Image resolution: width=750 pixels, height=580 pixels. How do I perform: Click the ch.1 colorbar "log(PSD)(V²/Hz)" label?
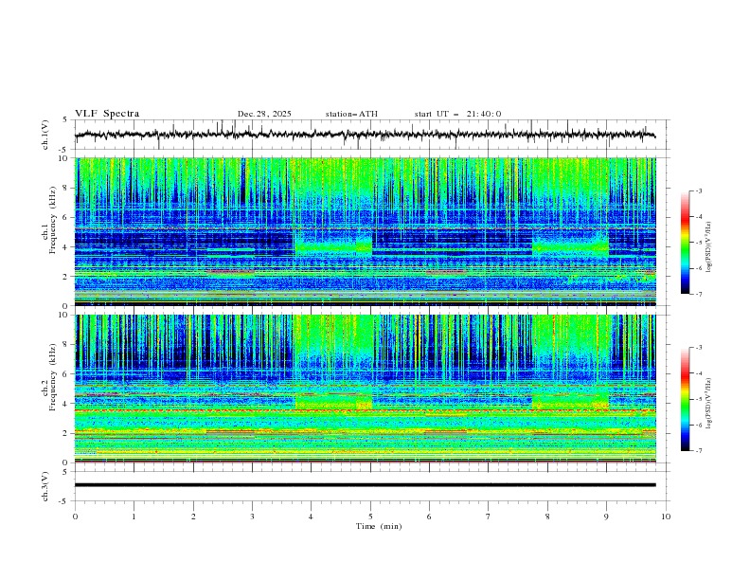(x=709, y=247)
